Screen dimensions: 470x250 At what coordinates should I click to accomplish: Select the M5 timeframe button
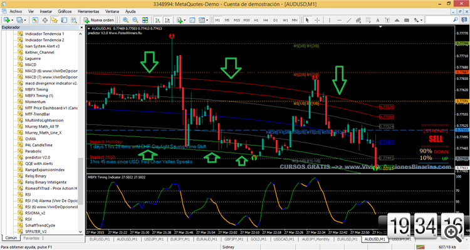point(227,20)
